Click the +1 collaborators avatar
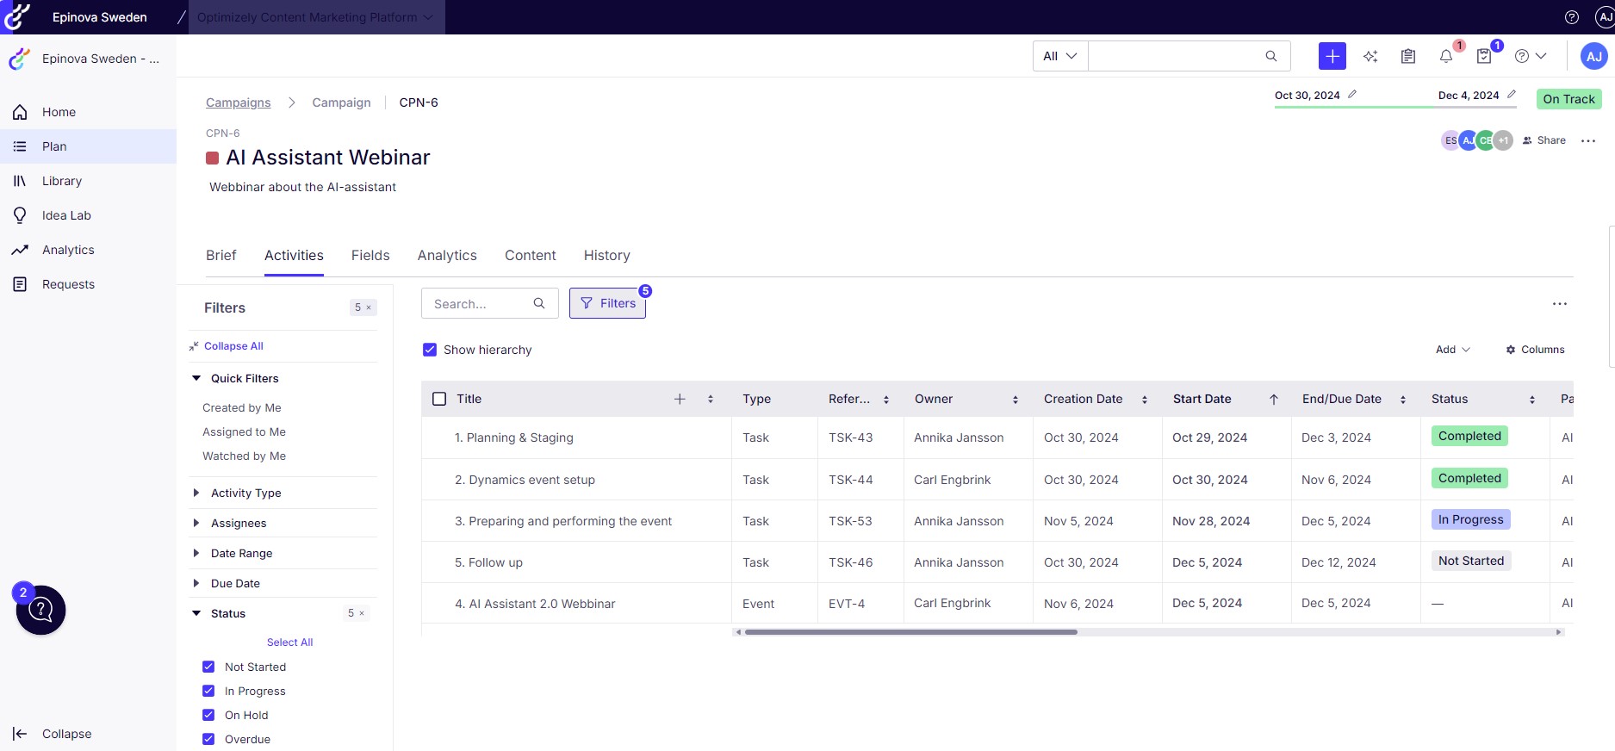The width and height of the screenshot is (1615, 751). click(1503, 140)
